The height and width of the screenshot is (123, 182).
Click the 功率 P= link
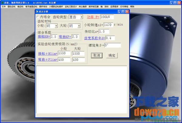93,17
